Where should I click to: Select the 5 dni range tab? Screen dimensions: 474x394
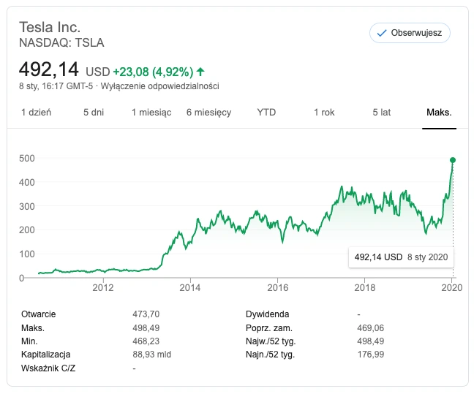[x=94, y=113]
